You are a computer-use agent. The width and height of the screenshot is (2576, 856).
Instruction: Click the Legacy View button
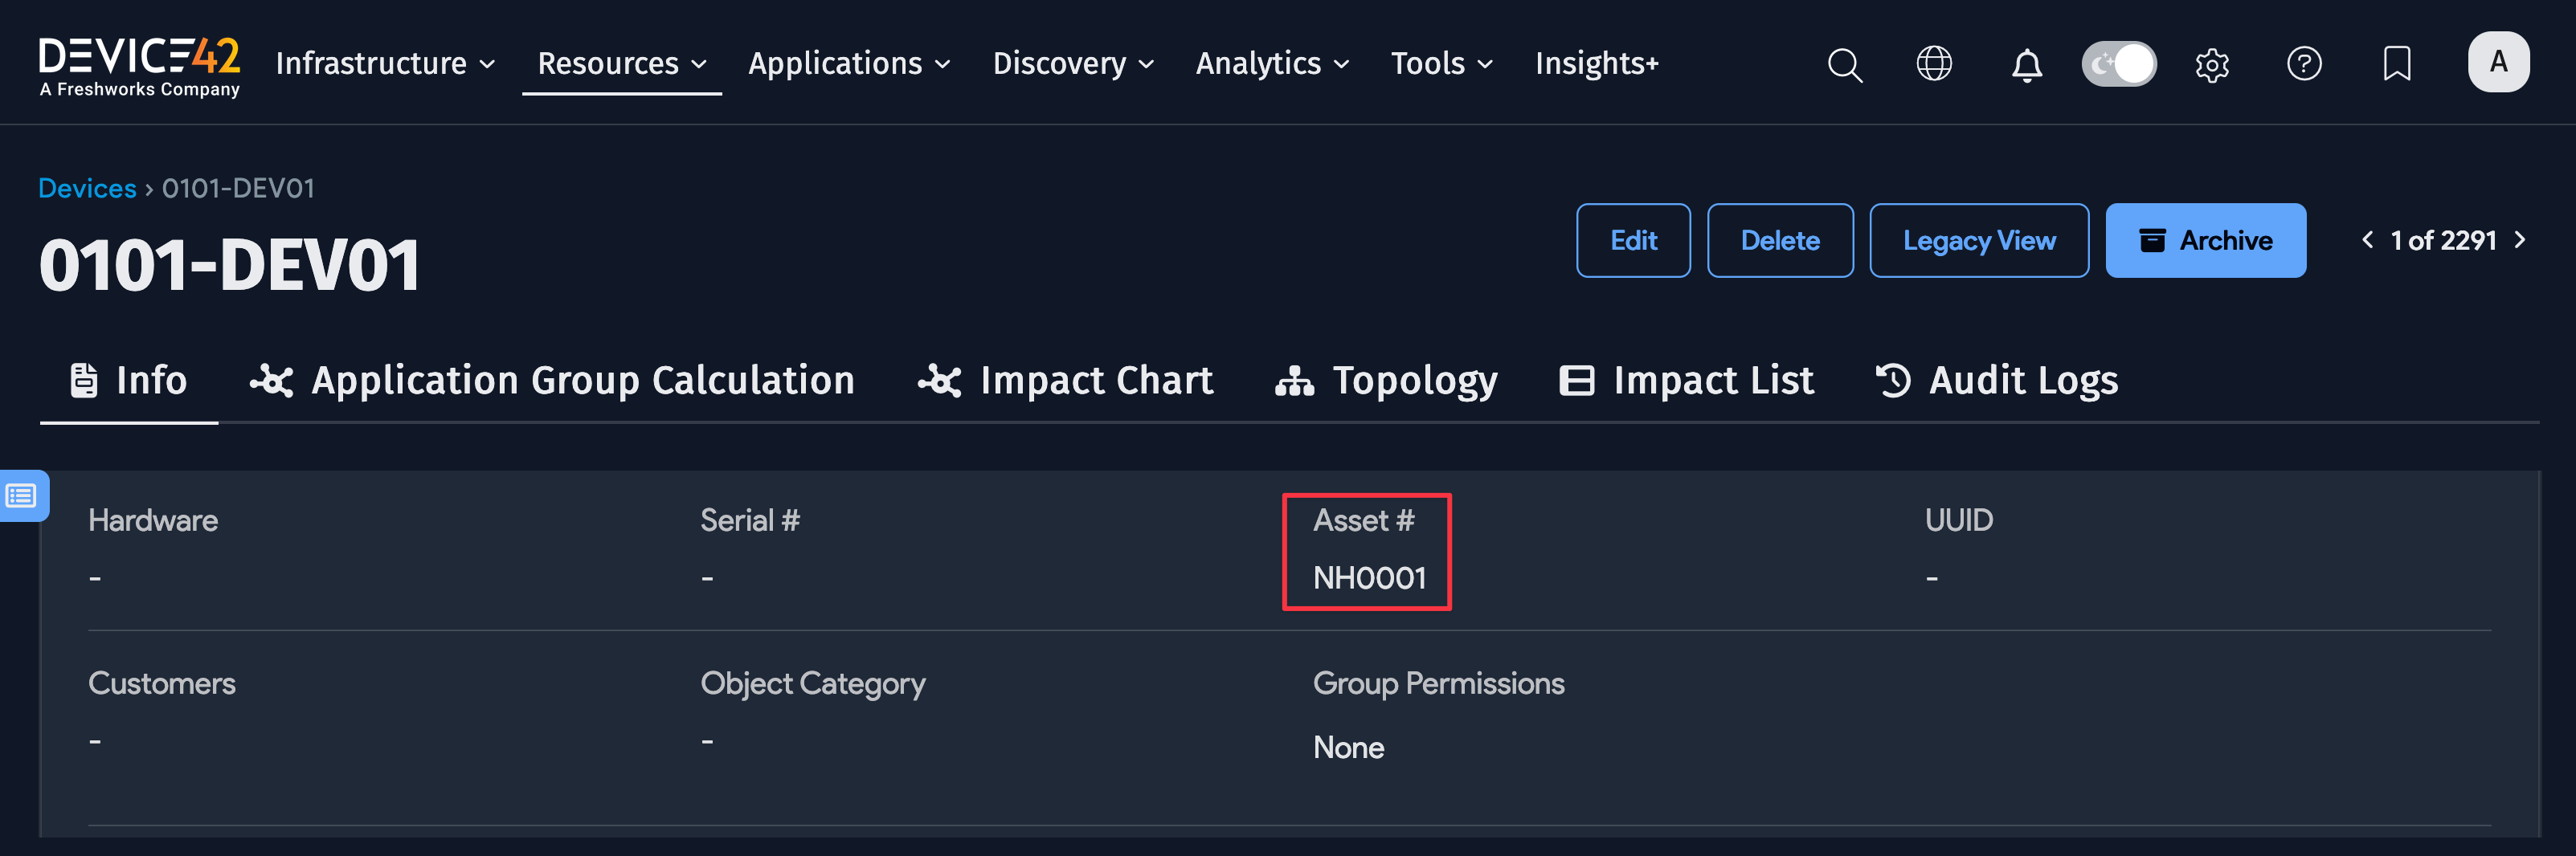pyautogui.click(x=1979, y=240)
